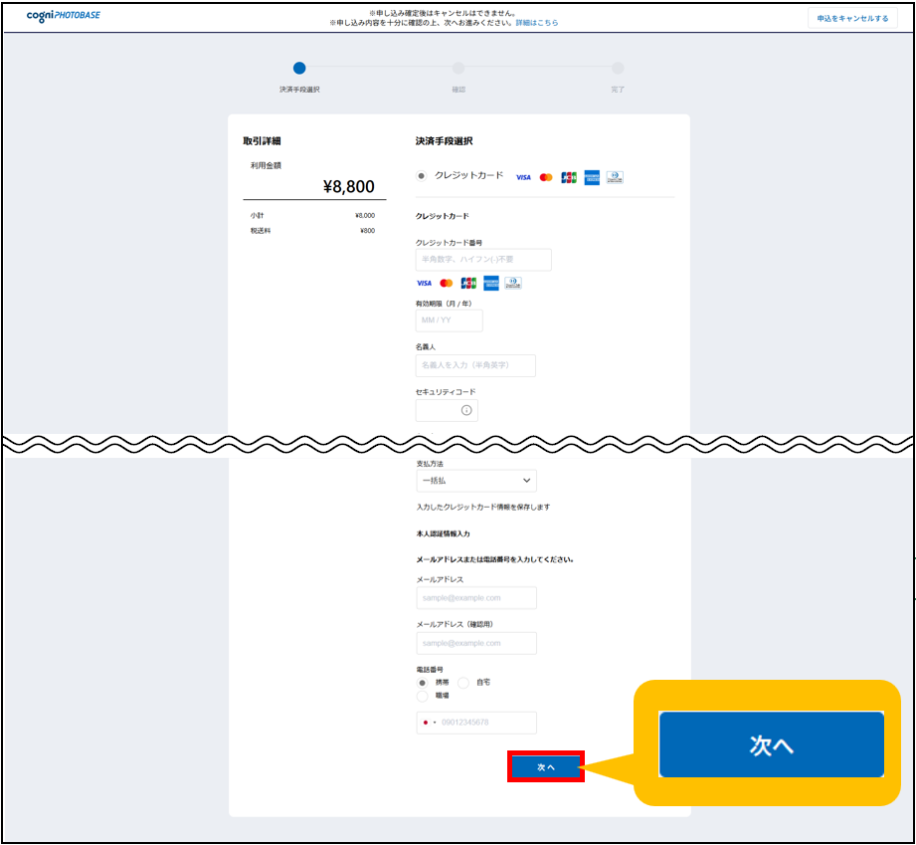The height and width of the screenshot is (845, 916).
Task: Open the 詳細はこちら link
Action: (537, 22)
